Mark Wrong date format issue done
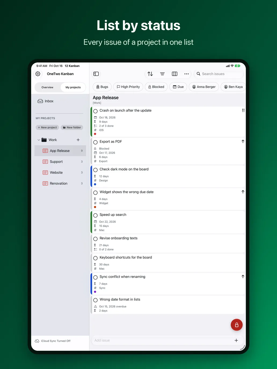 (95, 300)
